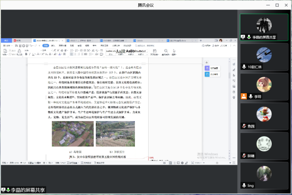Select ling's participant avatar tile
Screen dimensions: 292x195
(x=264, y=173)
